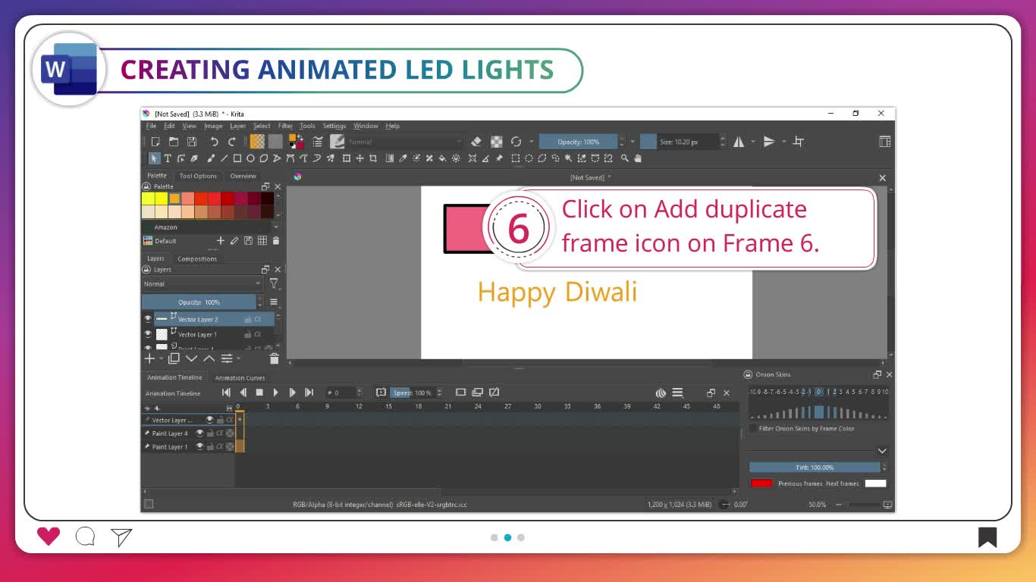
Task: Toggle preserve alpha checker icon
Action: 497,142
